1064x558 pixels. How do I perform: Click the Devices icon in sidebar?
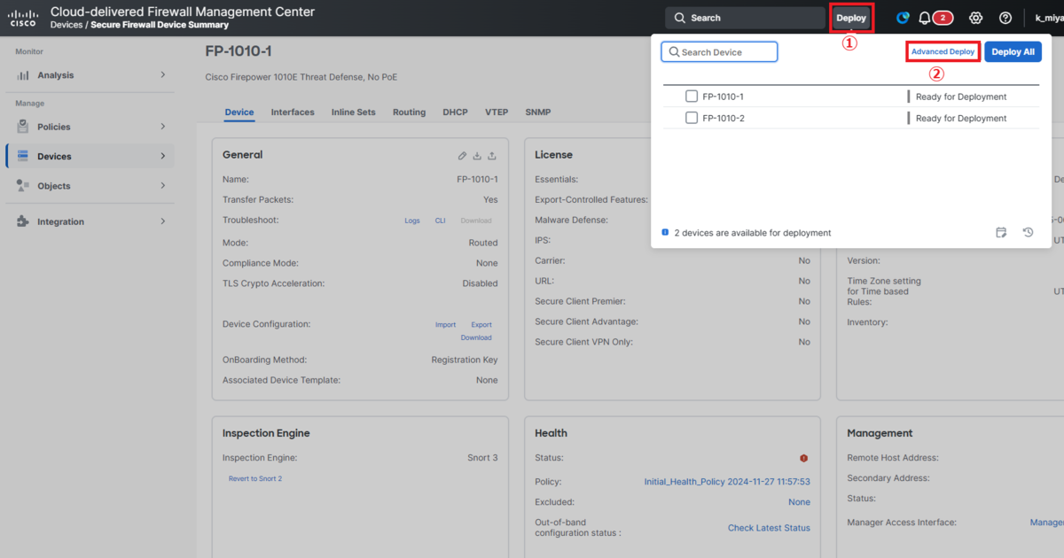23,156
